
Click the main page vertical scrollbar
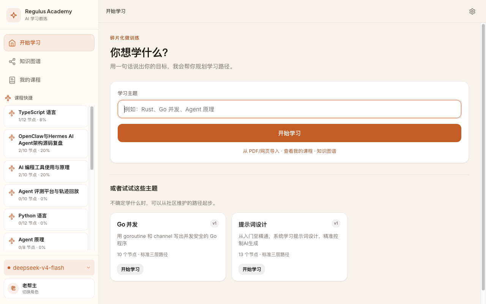(483, 157)
